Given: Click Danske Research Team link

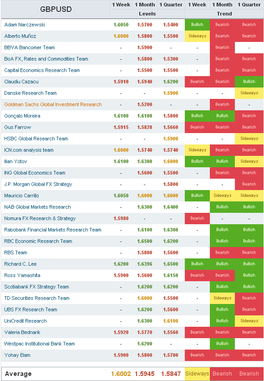Looking at the screenshot, I should pos(30,93).
